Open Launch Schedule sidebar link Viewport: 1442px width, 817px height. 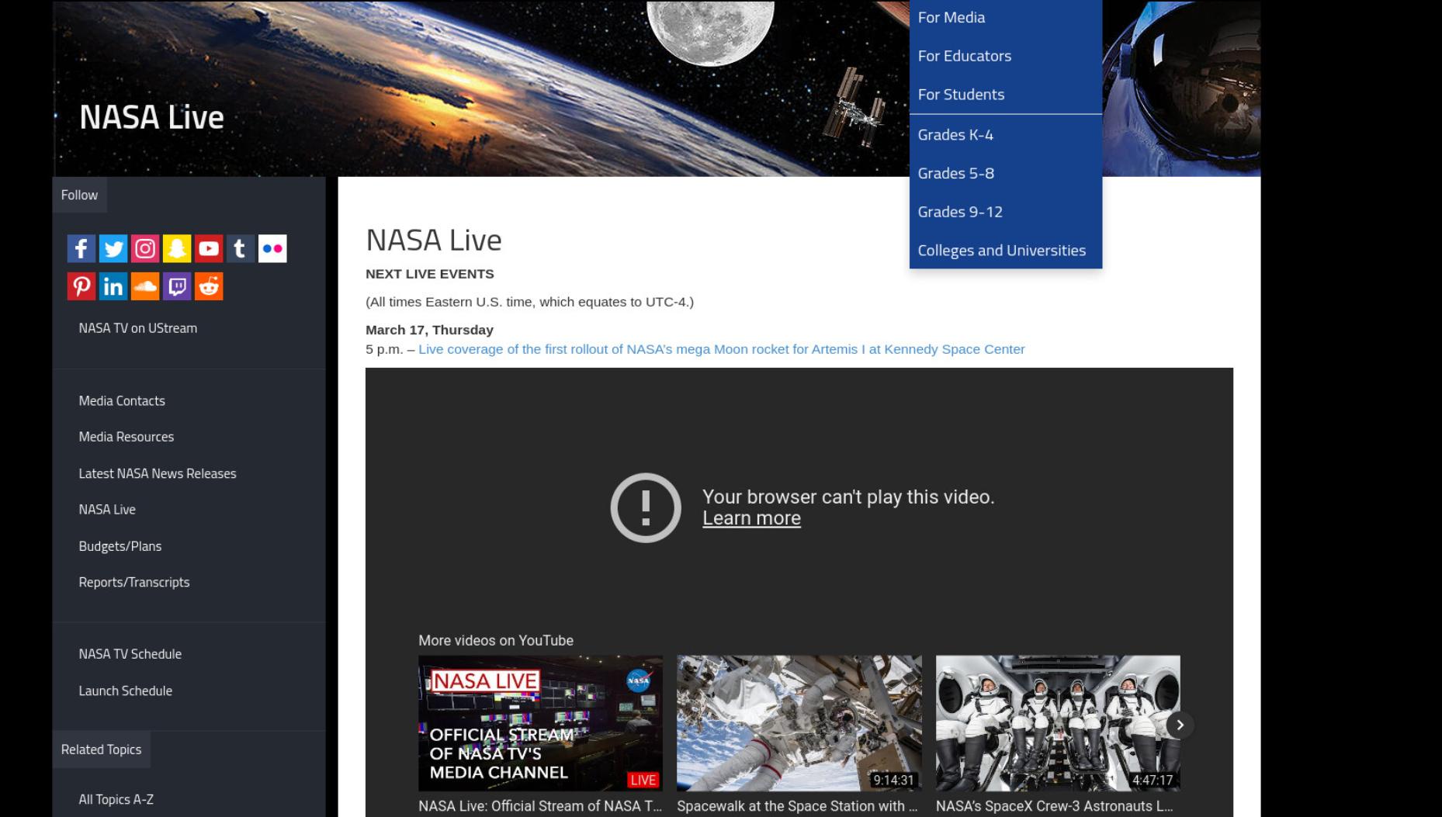coord(126,691)
